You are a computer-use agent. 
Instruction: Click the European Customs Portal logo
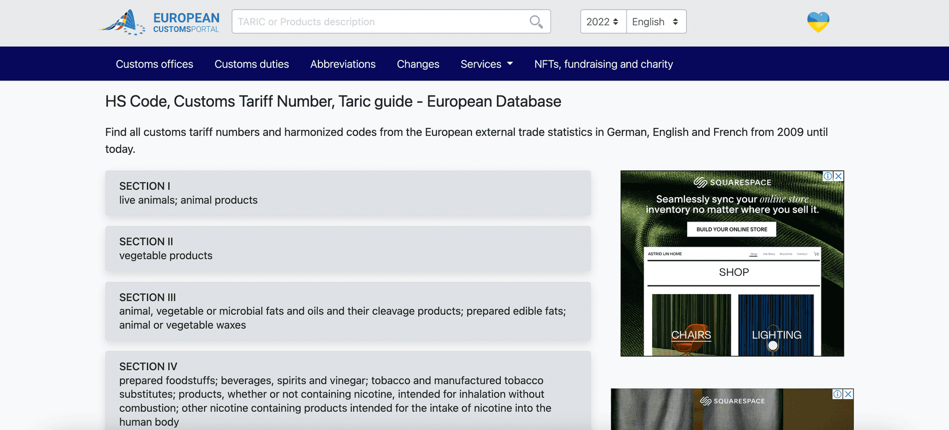(158, 22)
